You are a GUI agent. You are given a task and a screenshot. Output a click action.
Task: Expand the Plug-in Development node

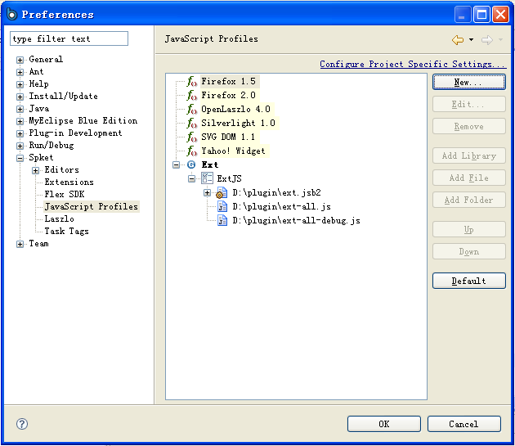click(20, 133)
